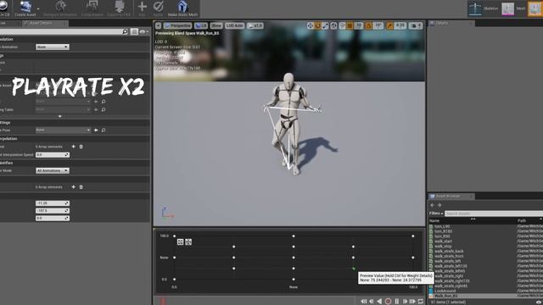This screenshot has width=543, height=305.
Task: Switch to Skeleton editor mode
Action: (483, 8)
